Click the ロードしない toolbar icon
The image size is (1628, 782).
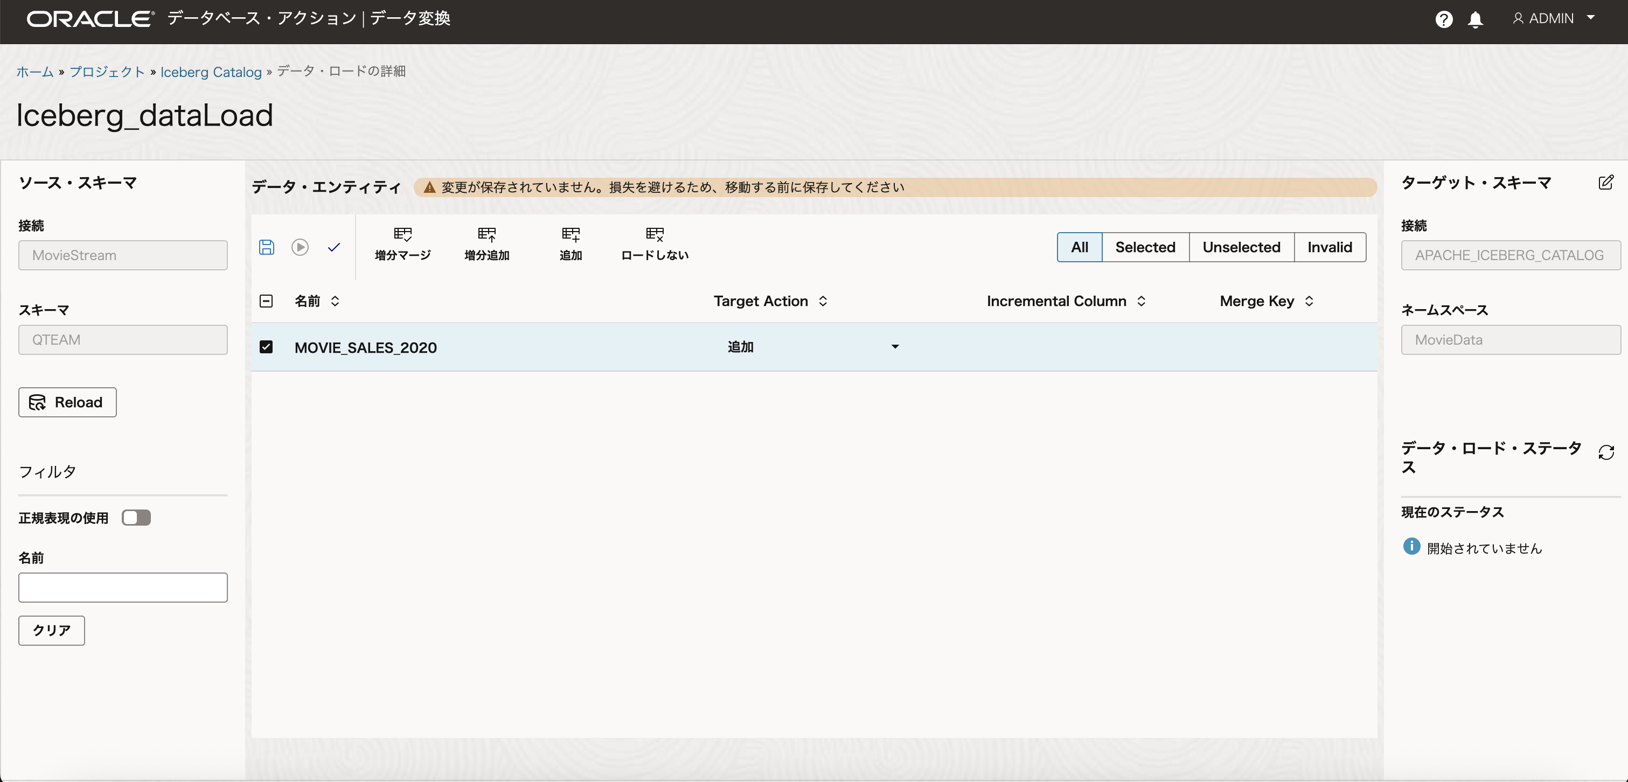click(x=655, y=244)
